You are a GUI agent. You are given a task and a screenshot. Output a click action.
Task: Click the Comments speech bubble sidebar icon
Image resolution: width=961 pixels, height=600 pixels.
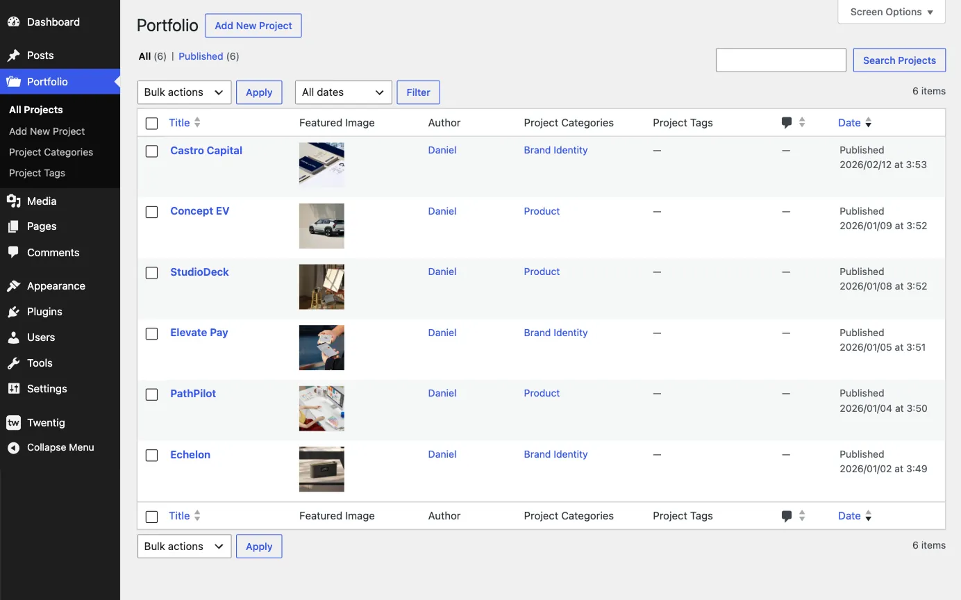point(14,253)
